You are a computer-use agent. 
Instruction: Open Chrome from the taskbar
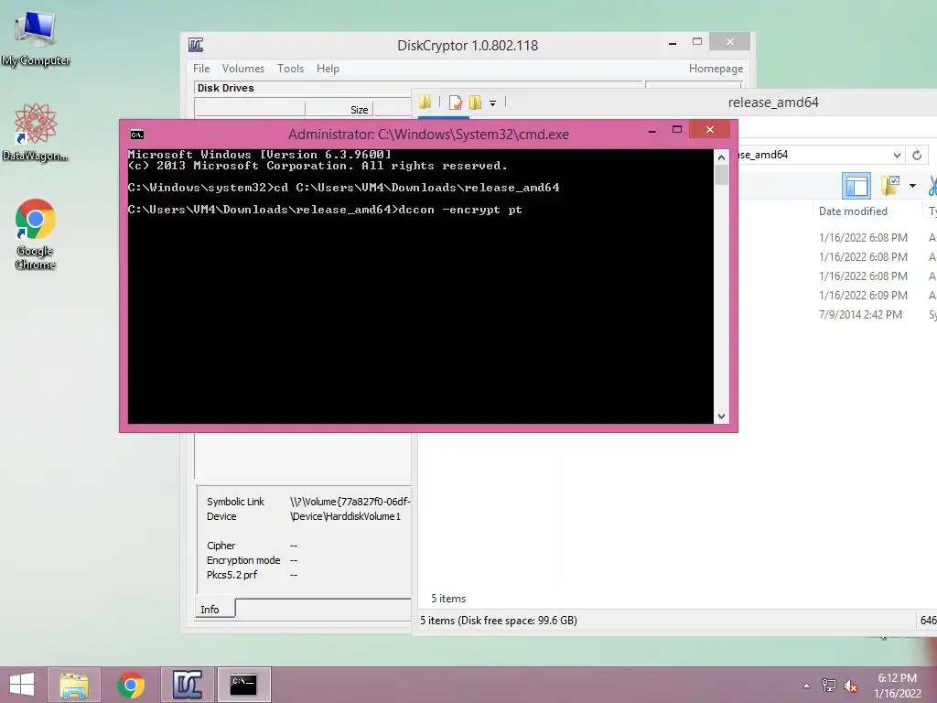(x=131, y=685)
